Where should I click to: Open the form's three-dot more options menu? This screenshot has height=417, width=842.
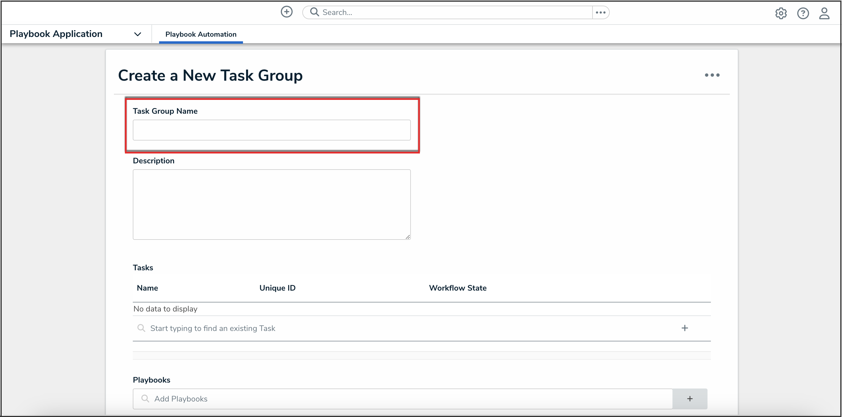(x=712, y=75)
